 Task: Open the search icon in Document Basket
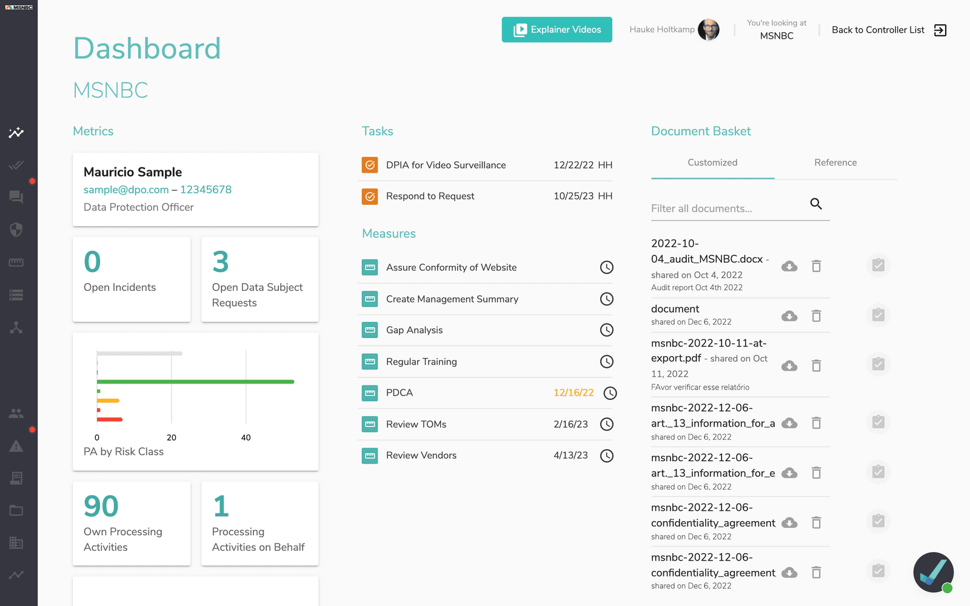click(x=816, y=204)
